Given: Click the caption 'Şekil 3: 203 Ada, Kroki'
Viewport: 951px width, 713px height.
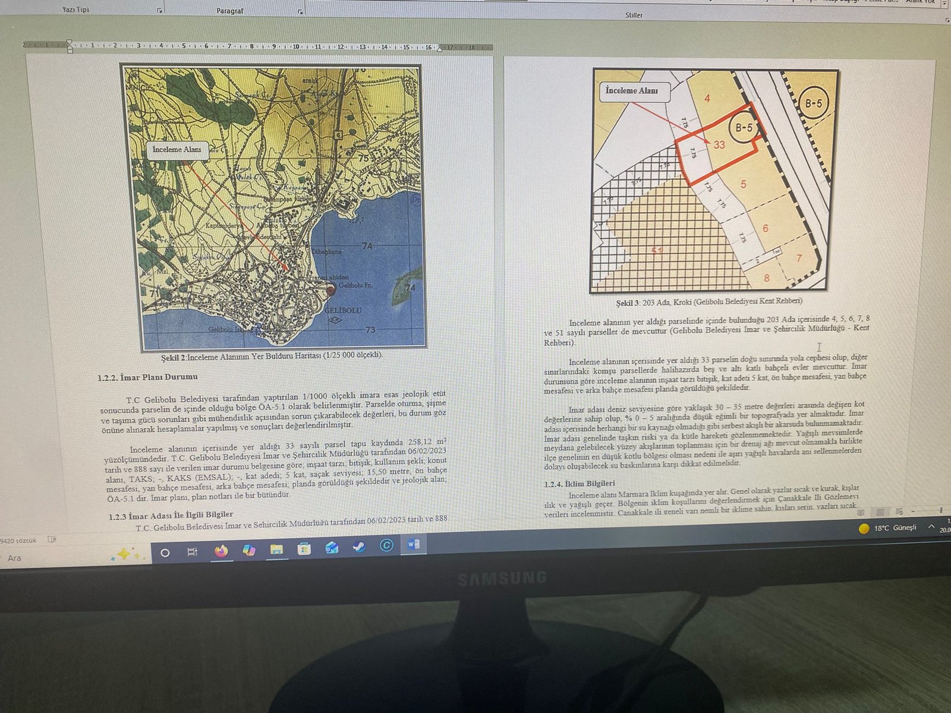Looking at the screenshot, I should (709, 302).
